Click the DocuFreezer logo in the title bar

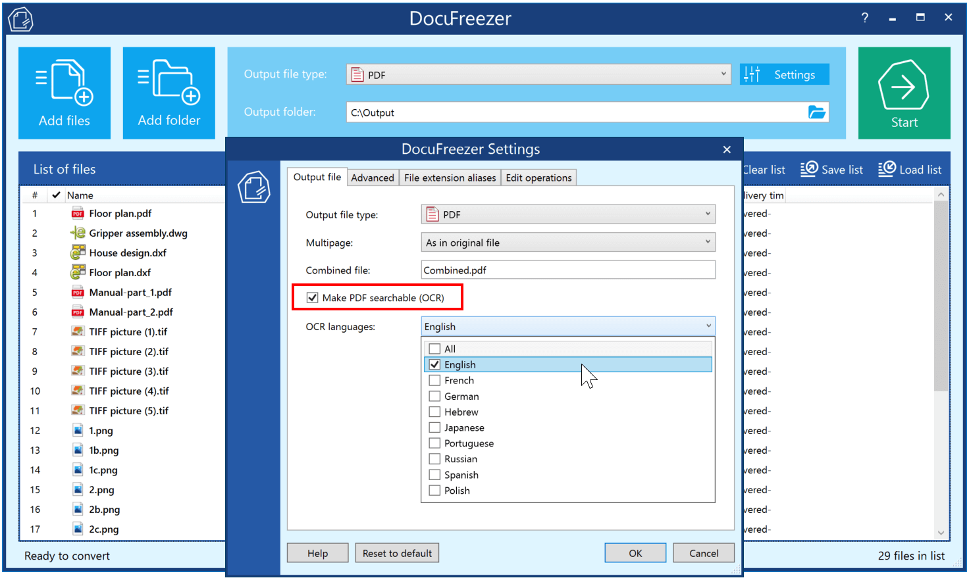tap(20, 18)
